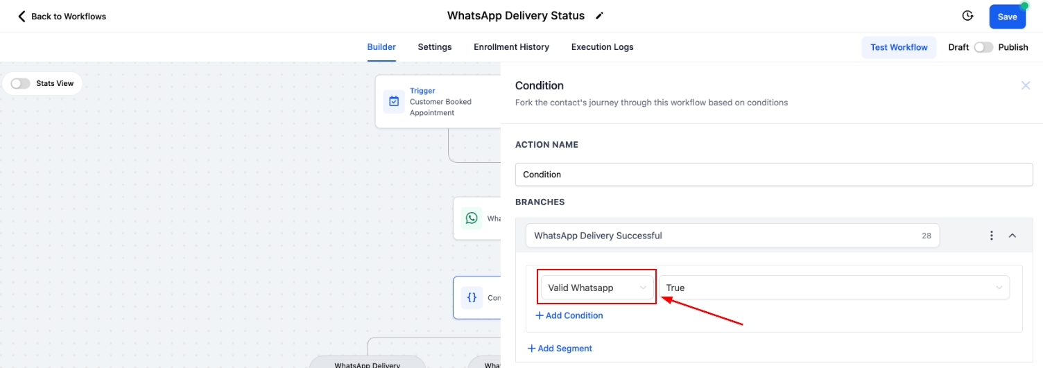This screenshot has height=368, width=1043.
Task: Click the Condition curly braces icon
Action: point(472,297)
